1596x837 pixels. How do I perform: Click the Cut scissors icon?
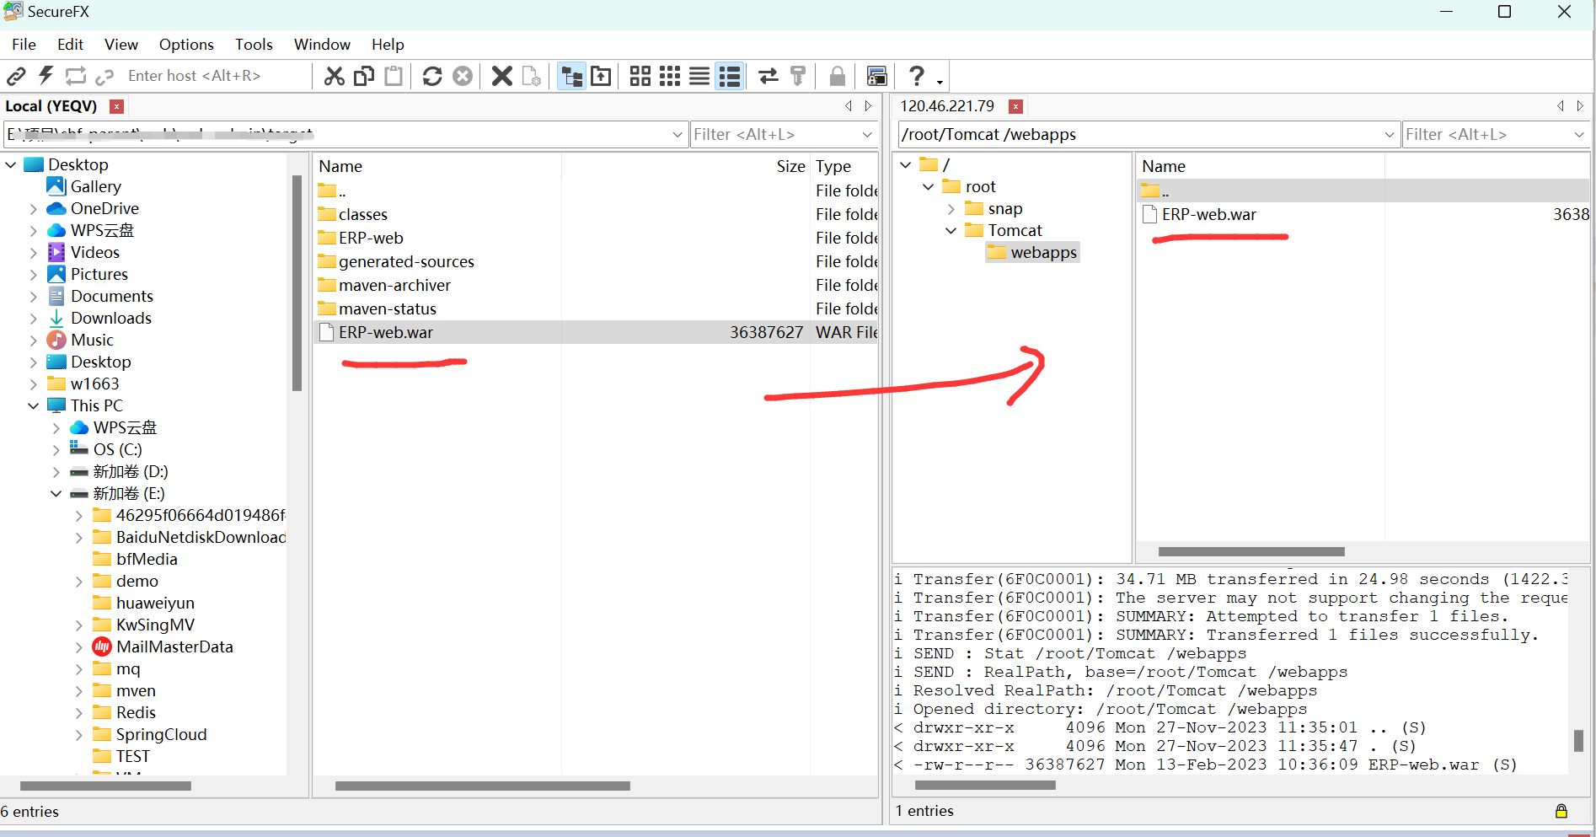coord(334,76)
